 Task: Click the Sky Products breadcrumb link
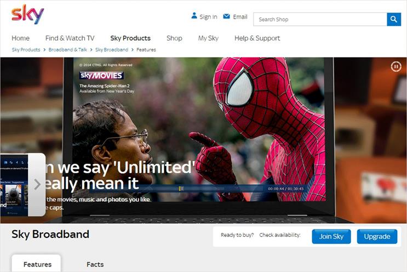point(26,49)
